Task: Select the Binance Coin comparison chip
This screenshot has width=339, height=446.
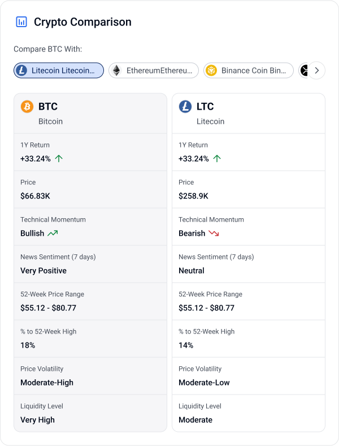Action: (x=249, y=71)
